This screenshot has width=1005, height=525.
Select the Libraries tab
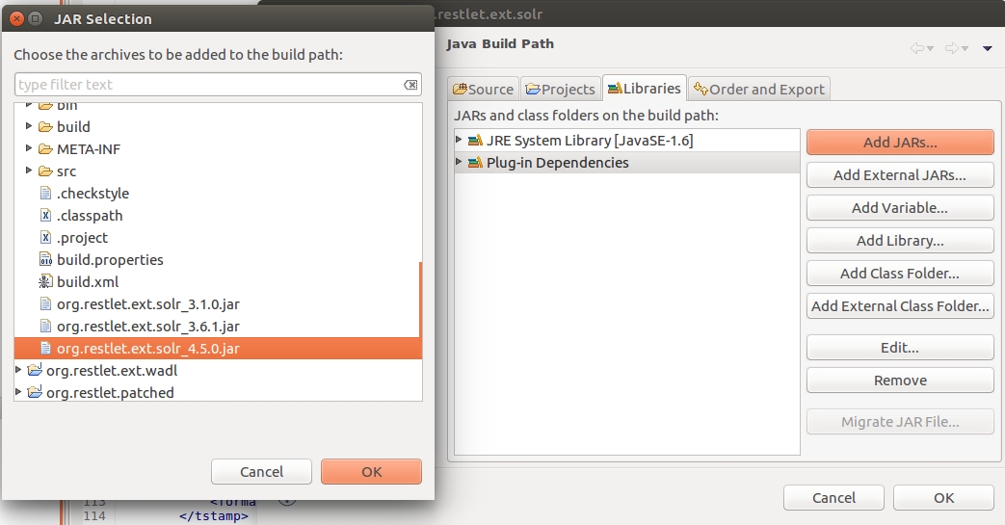click(x=645, y=89)
